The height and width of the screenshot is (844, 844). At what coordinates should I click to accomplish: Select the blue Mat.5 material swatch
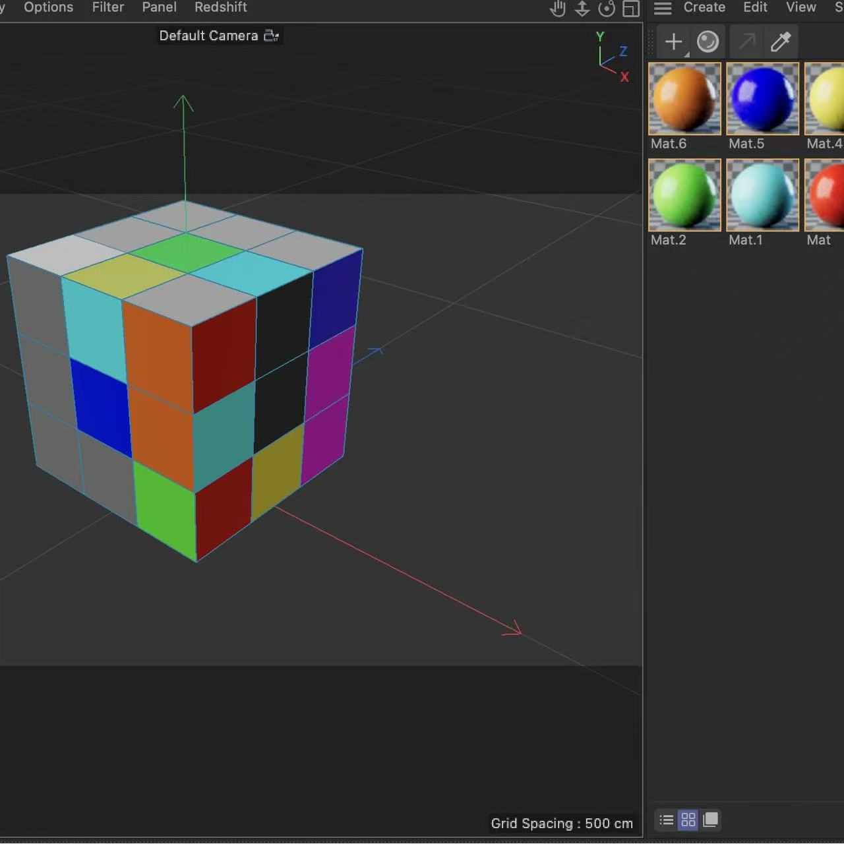point(762,98)
